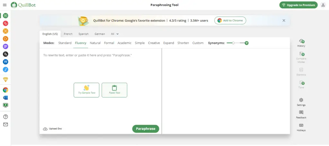Image resolution: width=329 pixels, height=146 pixels.
Task: Open QuillBot for desktop monitor icon
Action: coord(5,105)
